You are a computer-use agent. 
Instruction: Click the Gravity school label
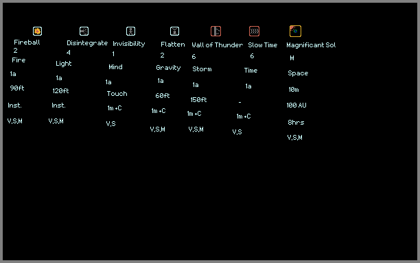point(168,68)
